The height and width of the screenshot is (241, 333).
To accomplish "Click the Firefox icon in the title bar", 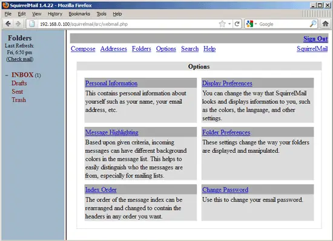I will tap(5, 5).
